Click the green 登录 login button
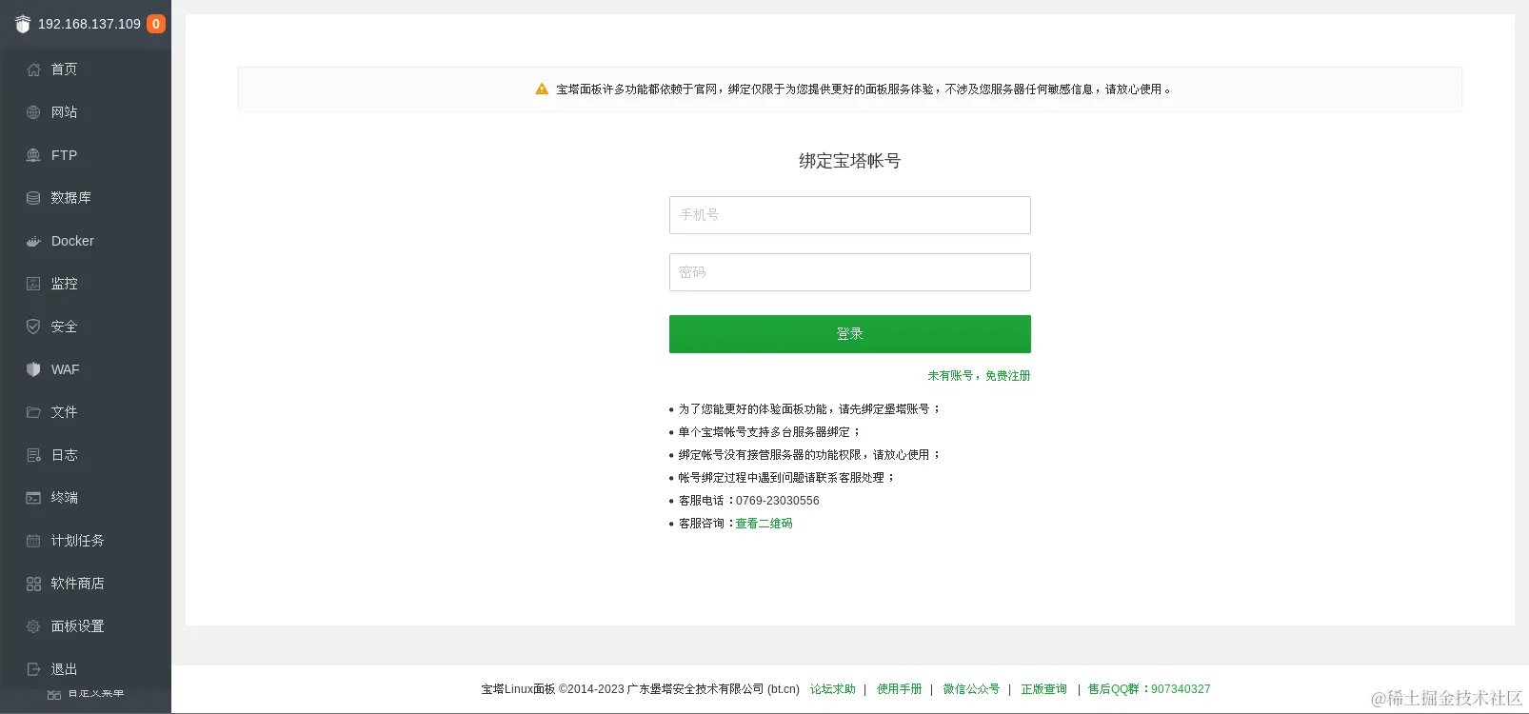Viewport: 1529px width, 714px height. pyautogui.click(x=850, y=334)
